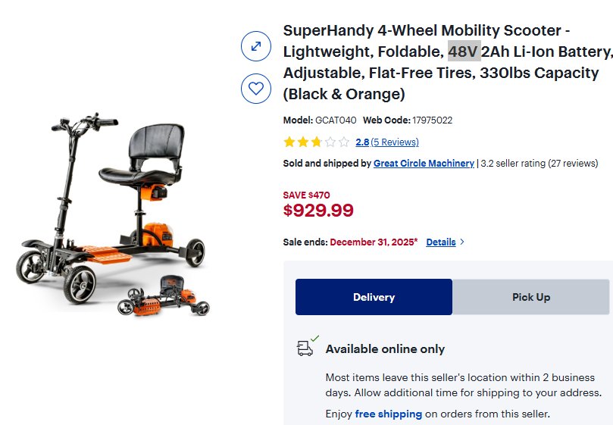Switch to the Pick Up tab
613x425 pixels.
point(530,297)
